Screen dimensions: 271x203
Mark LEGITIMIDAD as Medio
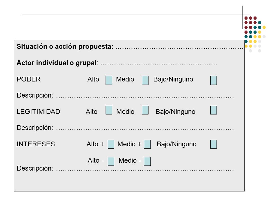145,110
